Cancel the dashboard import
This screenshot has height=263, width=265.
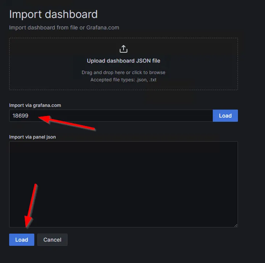[52, 240]
